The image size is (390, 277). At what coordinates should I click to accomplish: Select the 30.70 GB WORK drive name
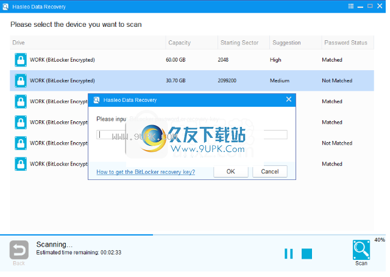pyautogui.click(x=62, y=81)
